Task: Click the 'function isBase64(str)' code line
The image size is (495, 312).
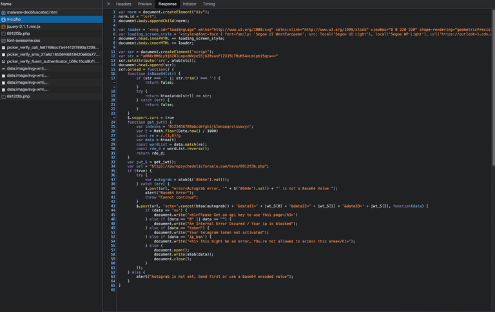Action: (154, 73)
